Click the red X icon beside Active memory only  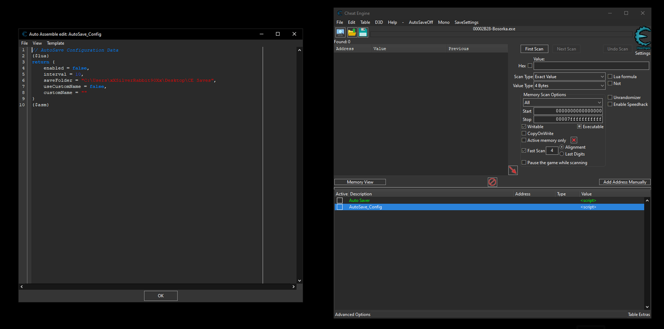click(x=574, y=140)
